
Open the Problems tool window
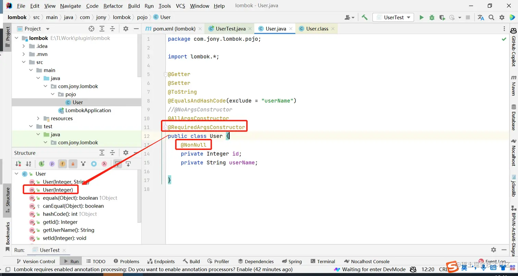tap(126, 261)
